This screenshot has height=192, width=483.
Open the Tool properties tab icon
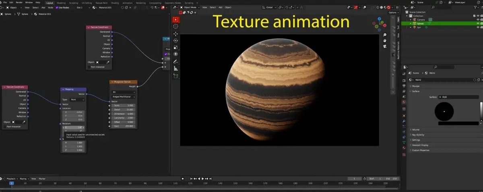tap(404, 74)
